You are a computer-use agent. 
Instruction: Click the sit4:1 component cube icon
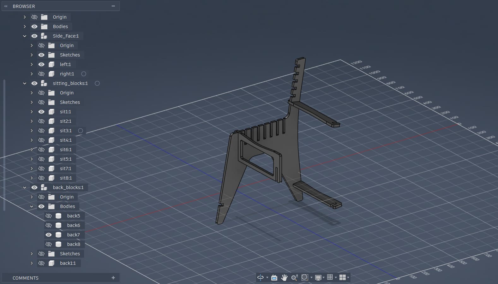pyautogui.click(x=51, y=140)
